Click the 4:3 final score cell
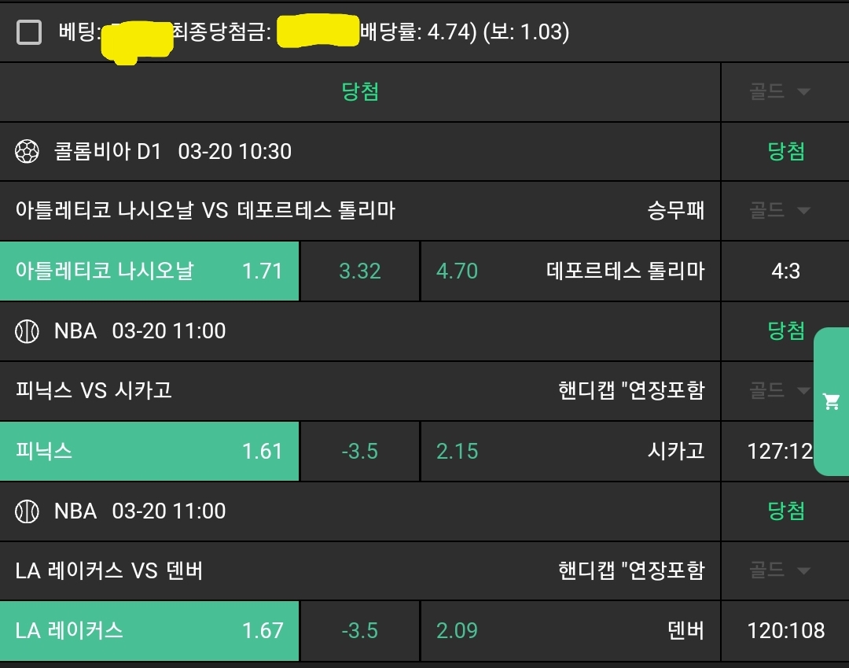The image size is (849, 668). (x=785, y=271)
